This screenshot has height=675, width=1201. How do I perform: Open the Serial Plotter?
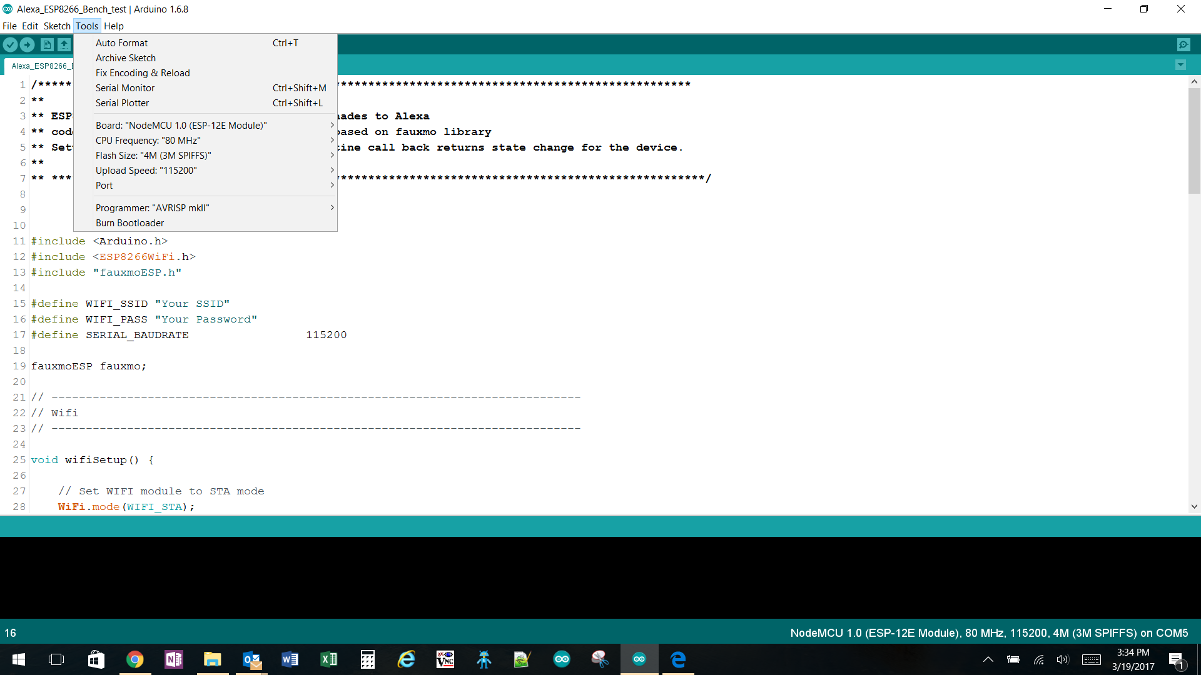(x=122, y=102)
